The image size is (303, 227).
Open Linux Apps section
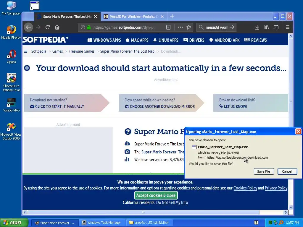point(166,40)
